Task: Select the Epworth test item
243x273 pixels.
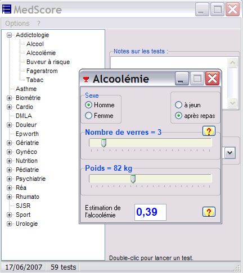Action: tap(27, 134)
